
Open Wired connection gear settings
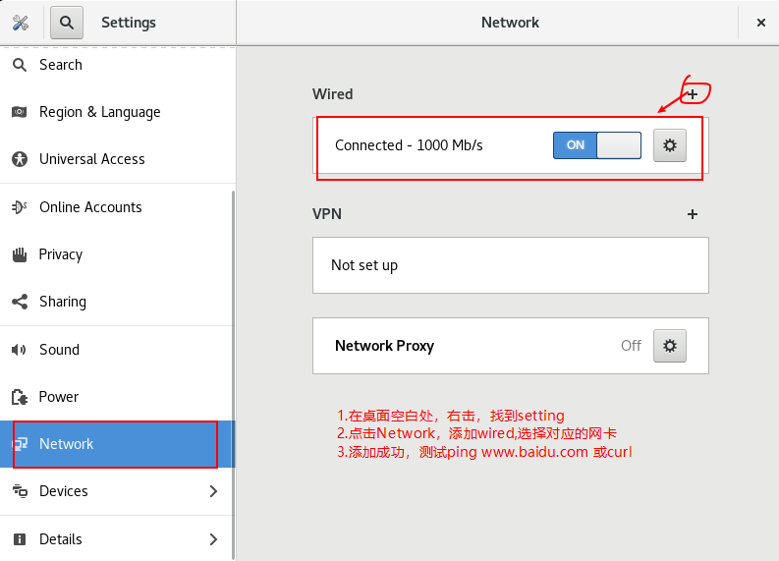[x=670, y=145]
